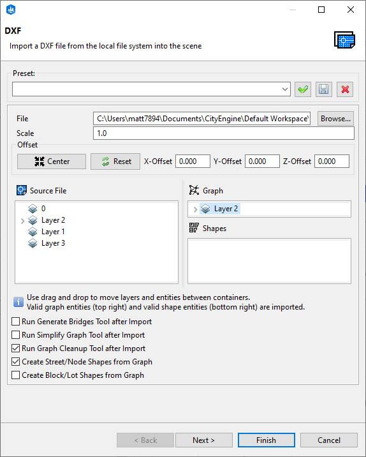The width and height of the screenshot is (366, 457).
Task: Click the X-Offset value field
Action: (x=193, y=161)
